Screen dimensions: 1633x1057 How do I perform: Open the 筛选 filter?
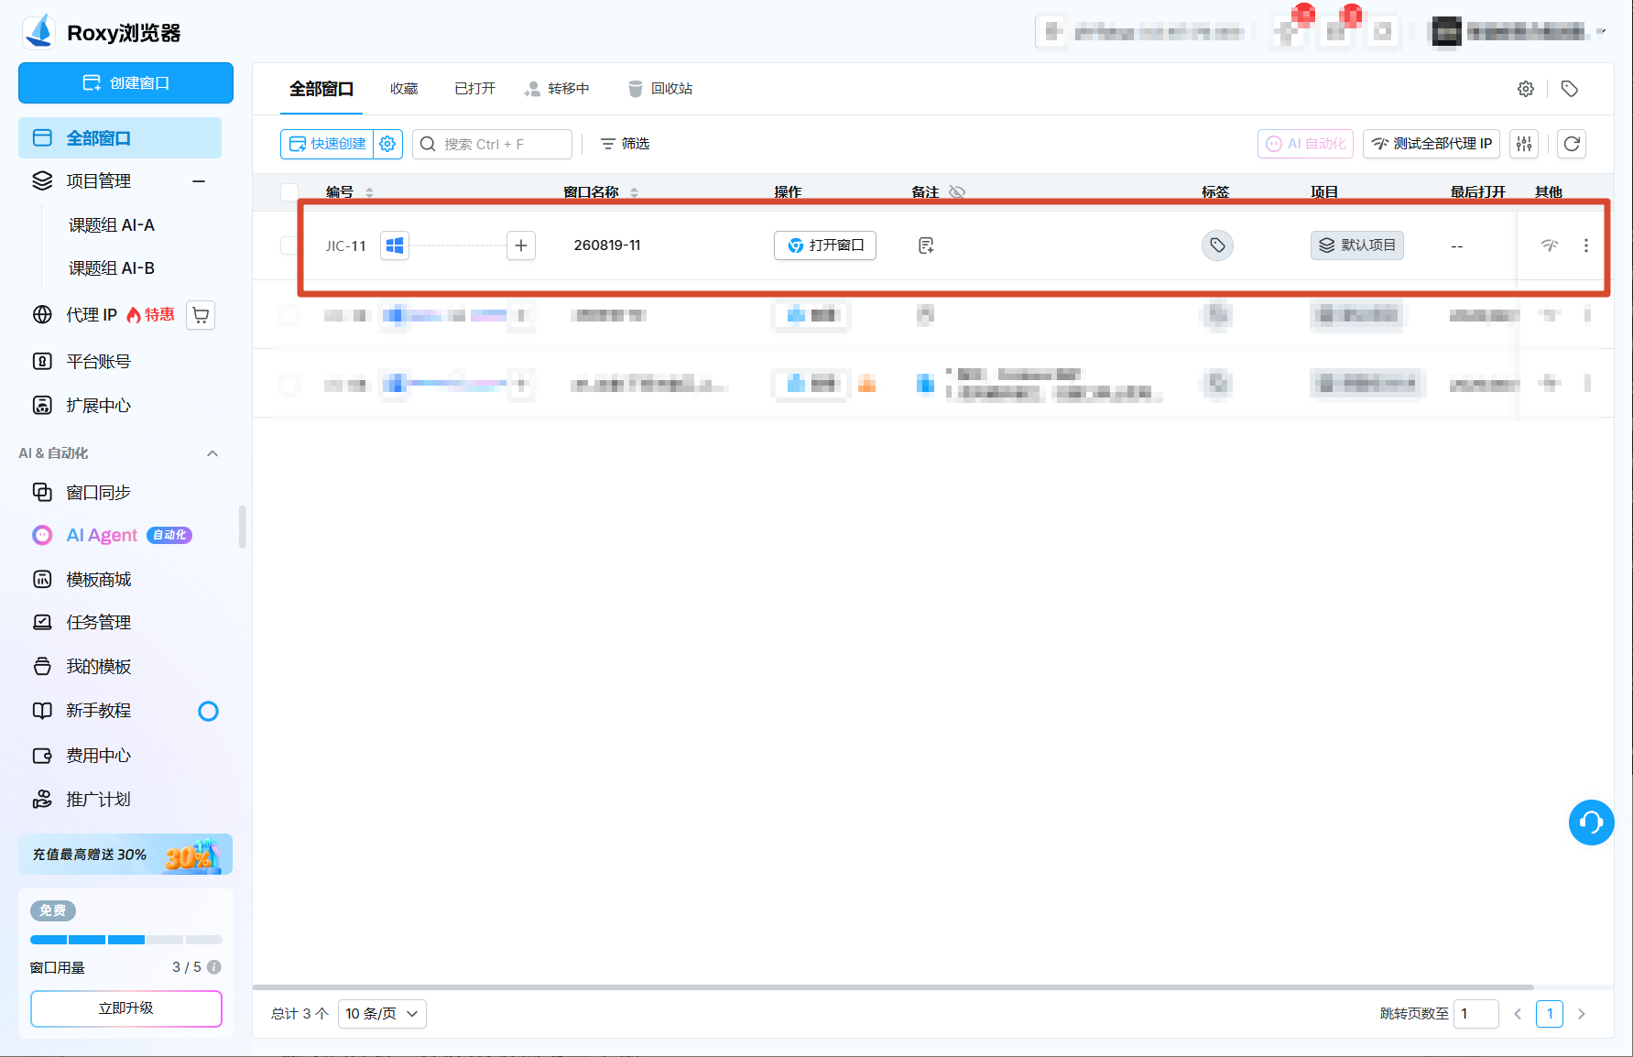click(625, 144)
